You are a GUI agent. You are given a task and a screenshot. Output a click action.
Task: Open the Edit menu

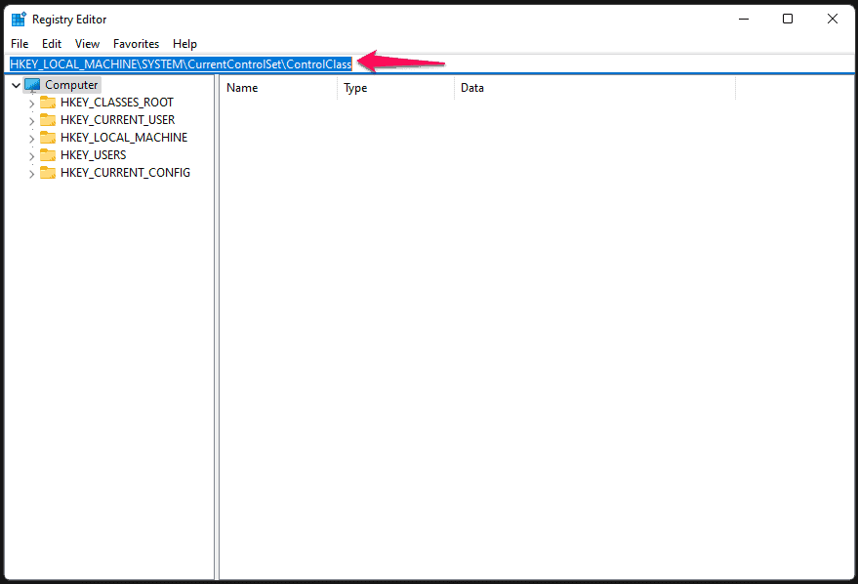(x=52, y=44)
